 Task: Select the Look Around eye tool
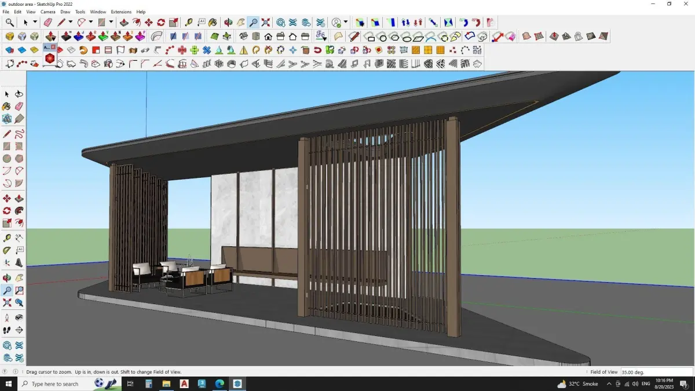(19, 317)
